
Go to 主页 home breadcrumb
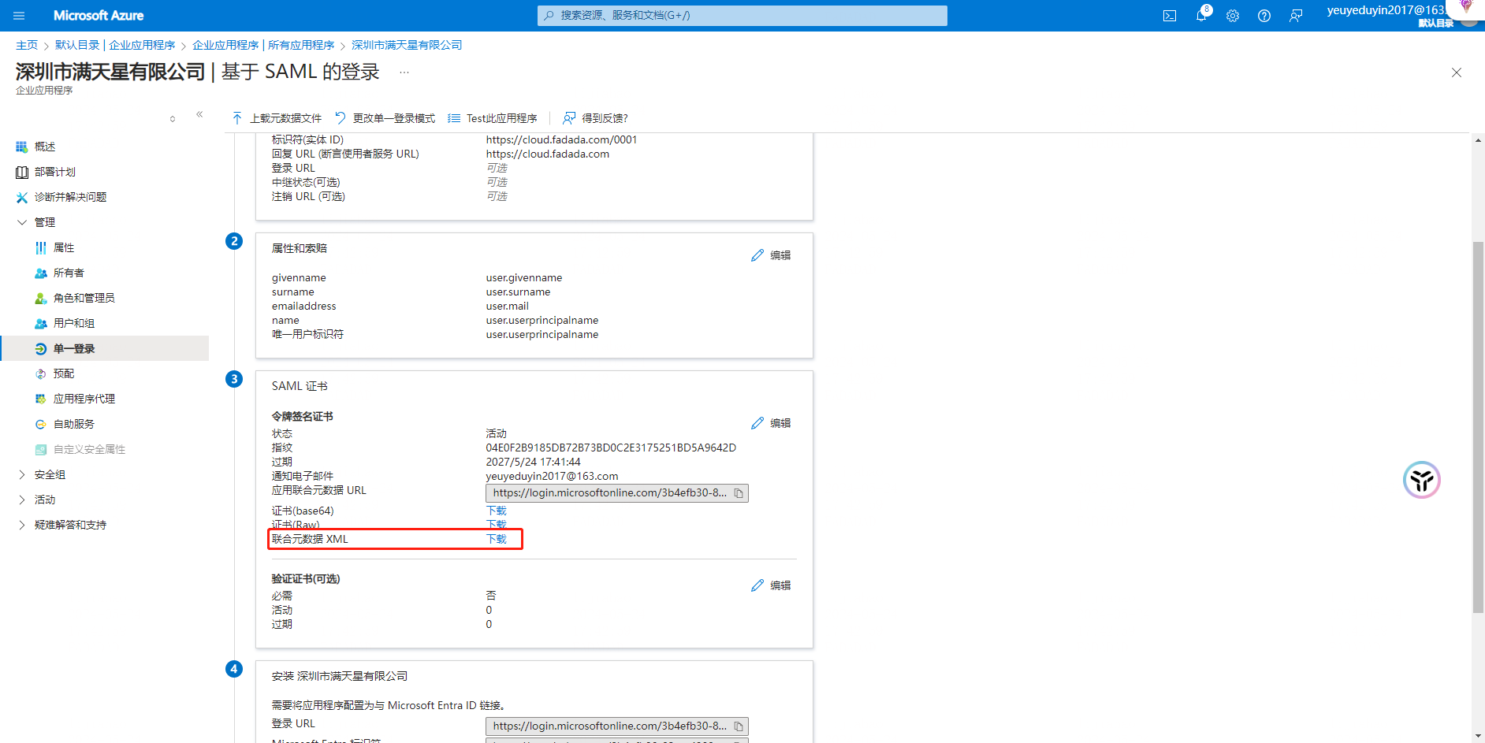coord(27,45)
